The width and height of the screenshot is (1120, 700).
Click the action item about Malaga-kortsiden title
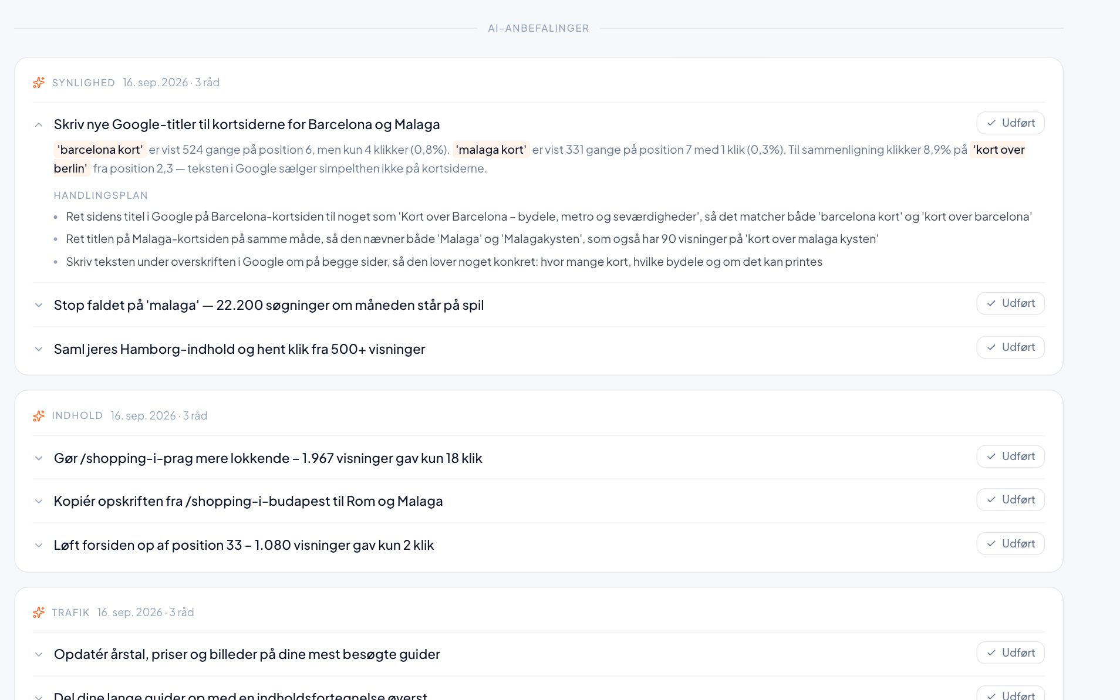click(x=472, y=239)
